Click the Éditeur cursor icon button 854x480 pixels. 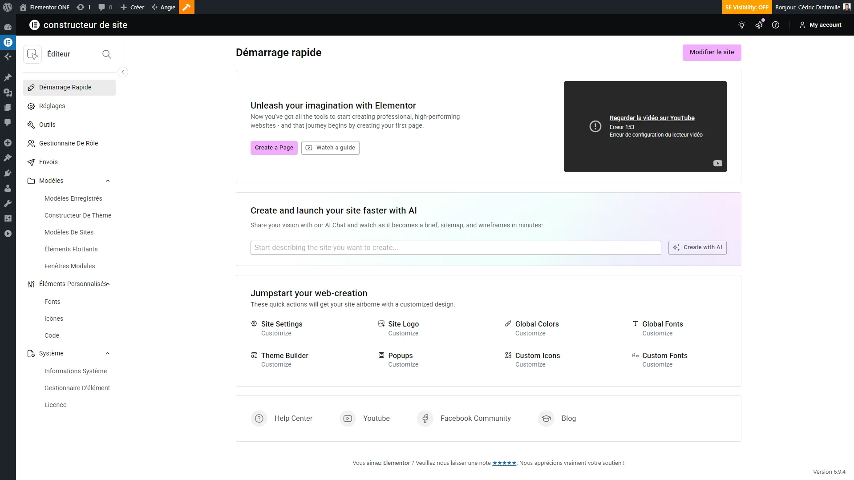tap(32, 54)
